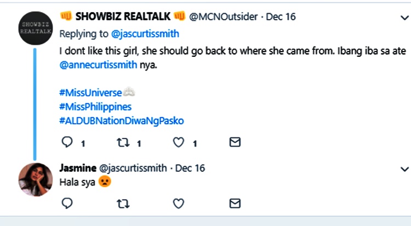Share Jasmine's tweet via direct message
The height and width of the screenshot is (226, 411).
(235, 204)
